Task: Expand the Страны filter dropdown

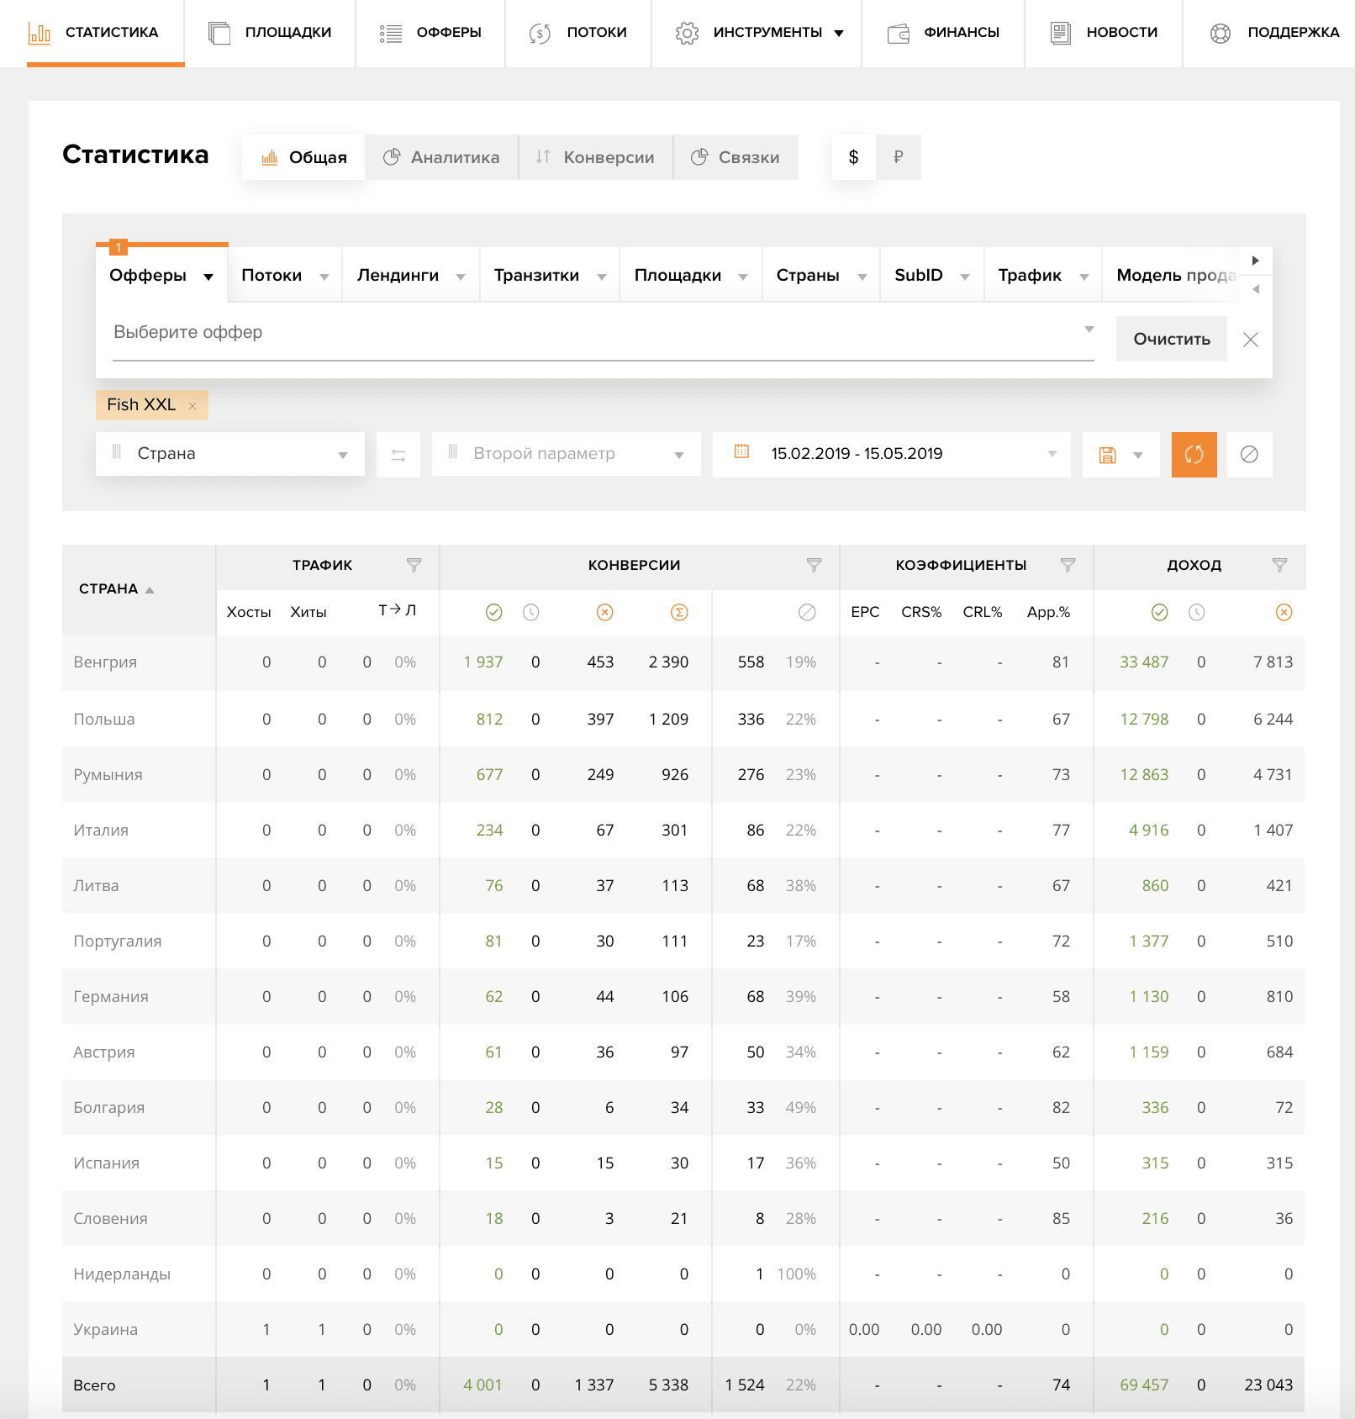Action: [x=821, y=275]
